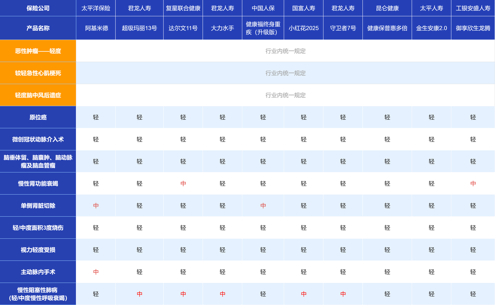495x305 pixels.
Task: Click 轻 for 大力水手 in 脑垂体瘤 row
Action: [x=222, y=161]
